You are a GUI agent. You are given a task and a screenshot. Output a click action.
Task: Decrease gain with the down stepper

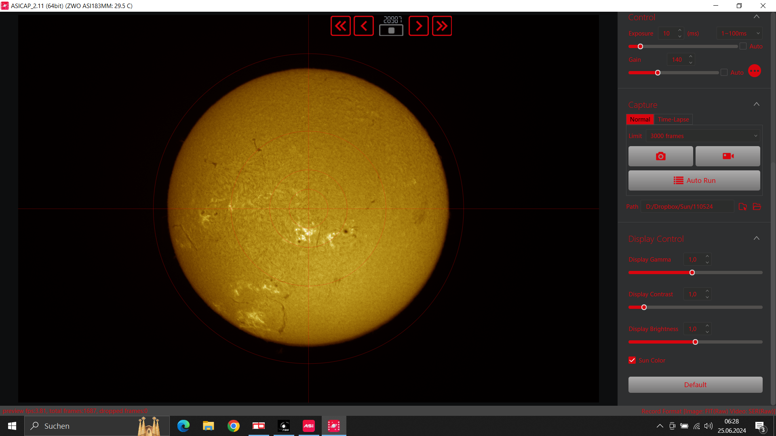pyautogui.click(x=691, y=63)
